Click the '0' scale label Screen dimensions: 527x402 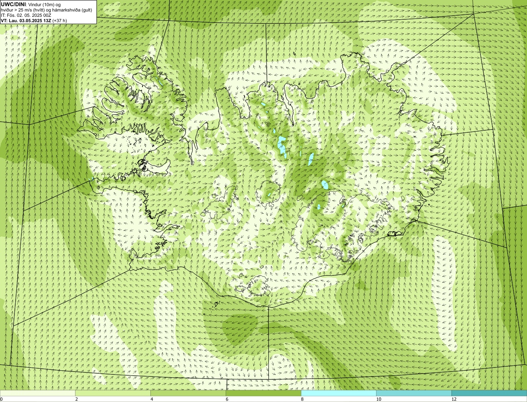pyautogui.click(x=1, y=399)
